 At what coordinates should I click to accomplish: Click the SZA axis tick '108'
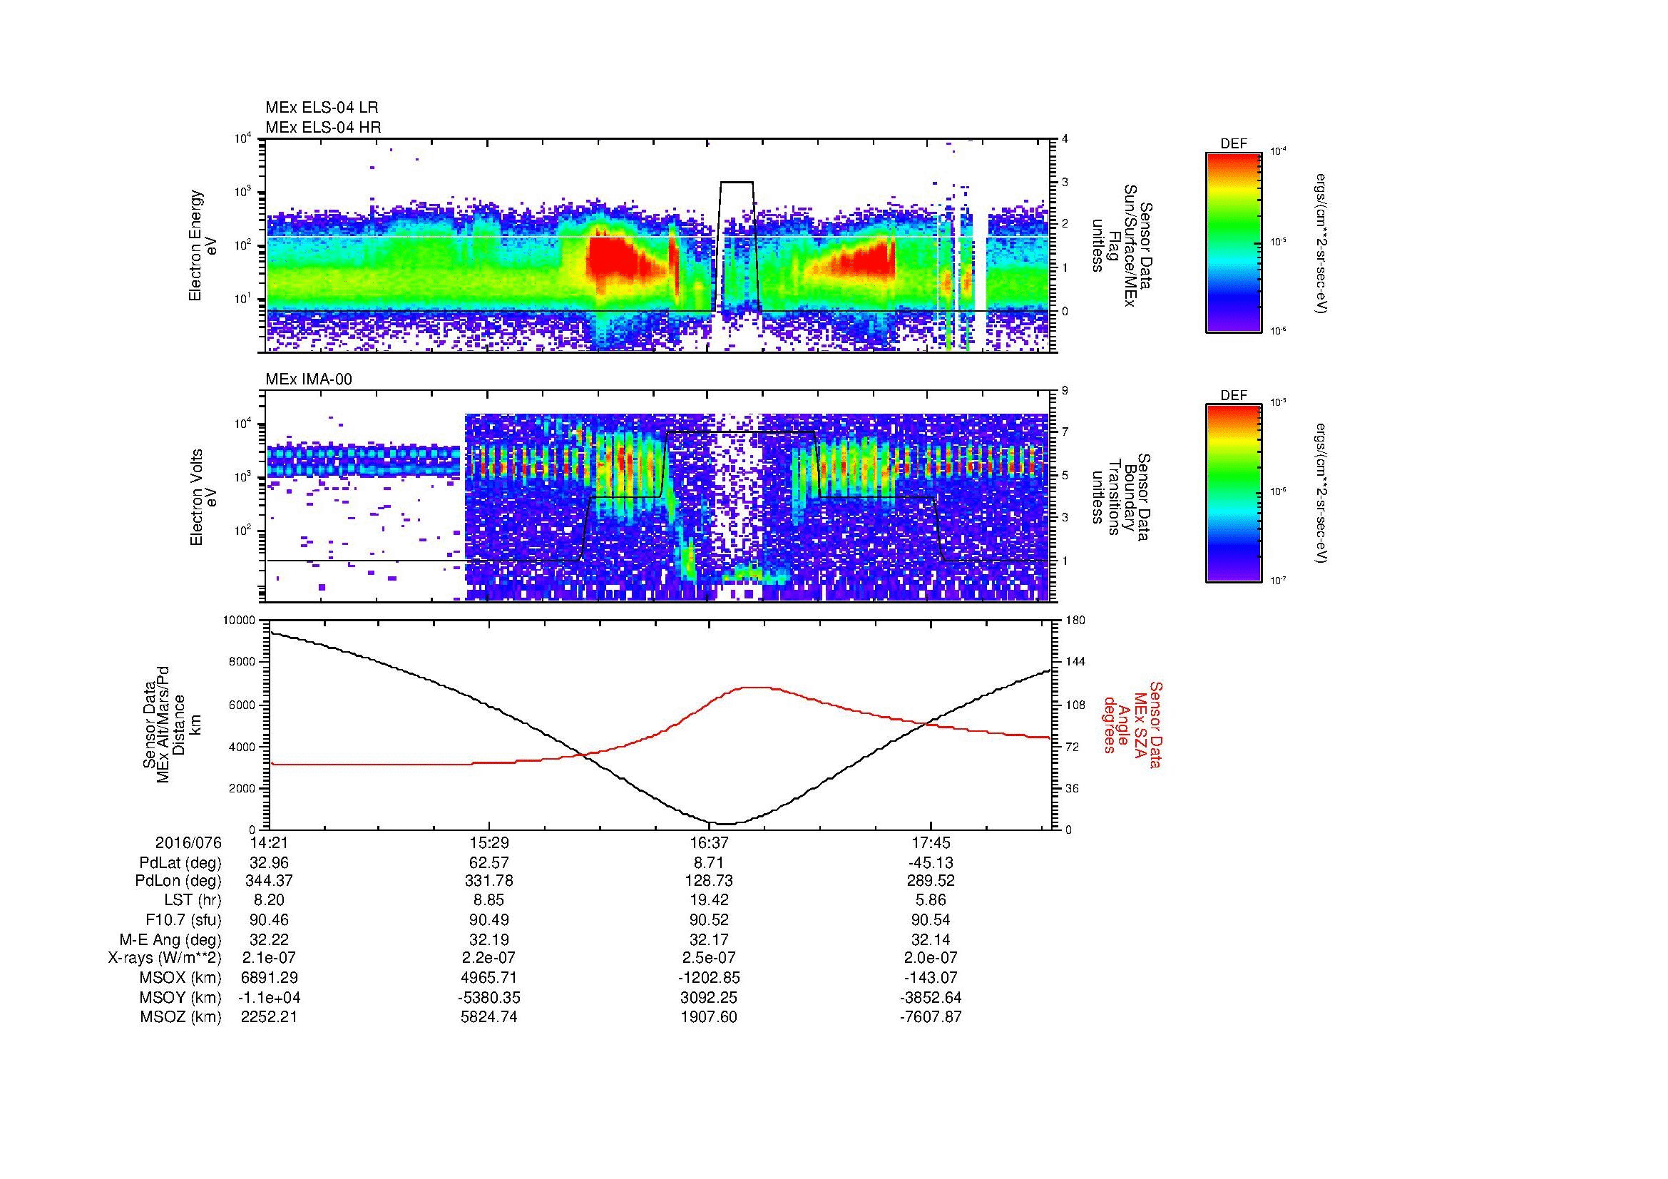(1074, 705)
